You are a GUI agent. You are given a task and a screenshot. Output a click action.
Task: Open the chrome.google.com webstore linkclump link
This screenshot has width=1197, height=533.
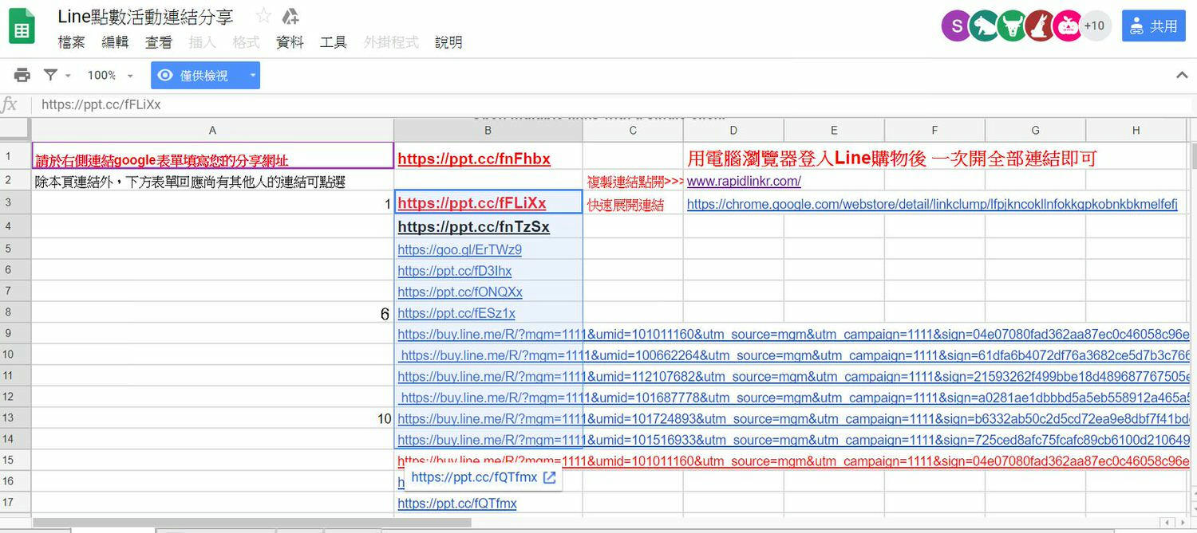pyautogui.click(x=932, y=204)
